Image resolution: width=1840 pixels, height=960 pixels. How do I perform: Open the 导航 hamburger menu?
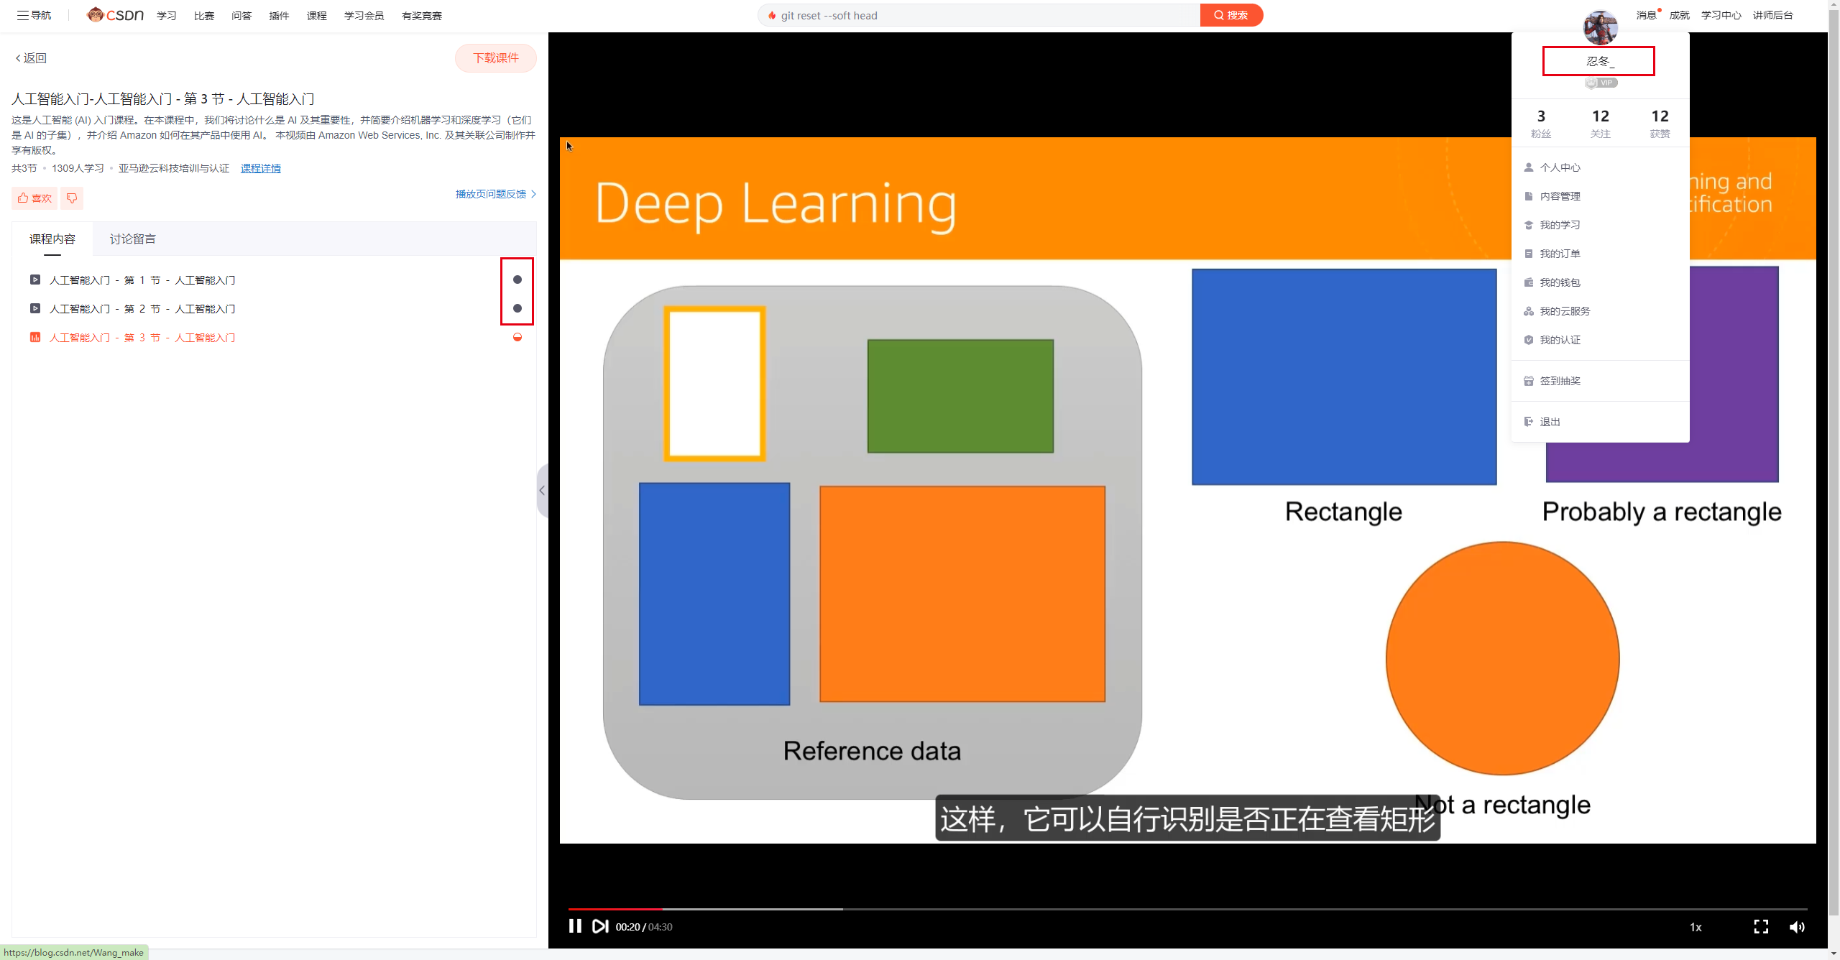coord(34,15)
